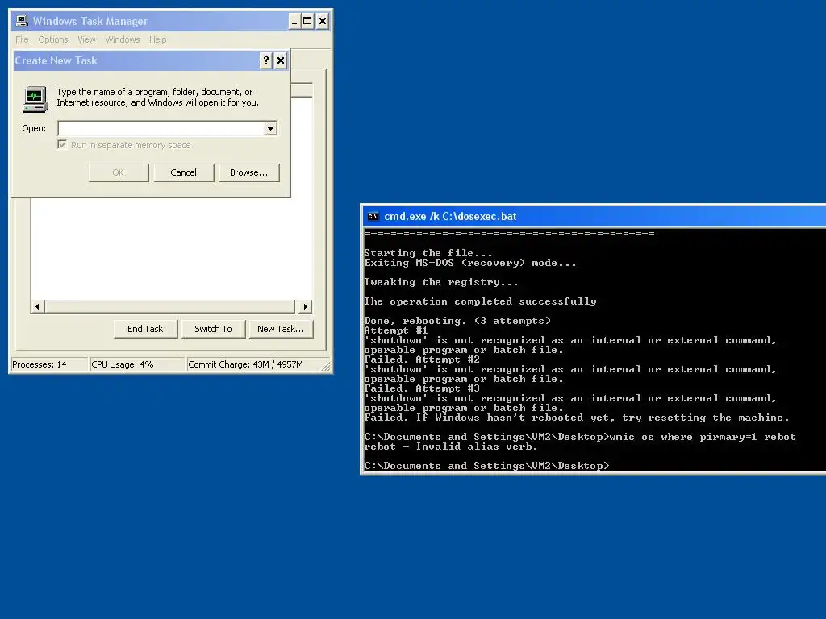Click the Browse... button

coord(248,172)
